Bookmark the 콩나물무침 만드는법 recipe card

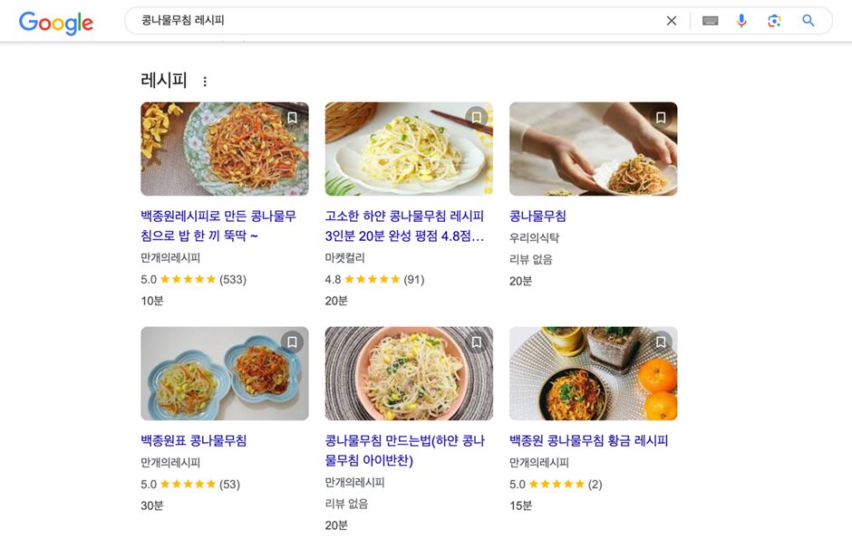click(477, 342)
